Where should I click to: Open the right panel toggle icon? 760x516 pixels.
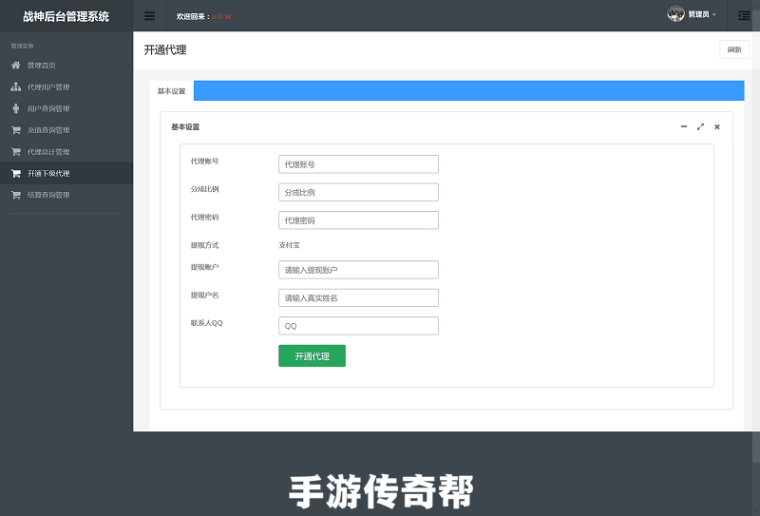744,15
